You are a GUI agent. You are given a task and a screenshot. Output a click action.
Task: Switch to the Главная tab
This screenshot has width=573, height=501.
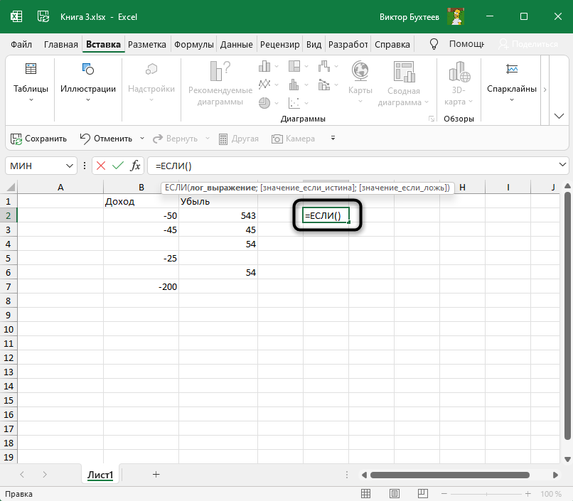click(x=60, y=44)
